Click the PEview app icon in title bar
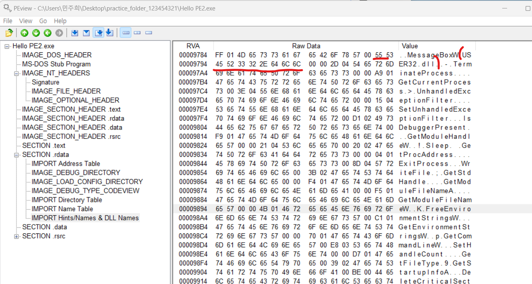The width and height of the screenshot is (532, 284). pyautogui.click(x=7, y=8)
